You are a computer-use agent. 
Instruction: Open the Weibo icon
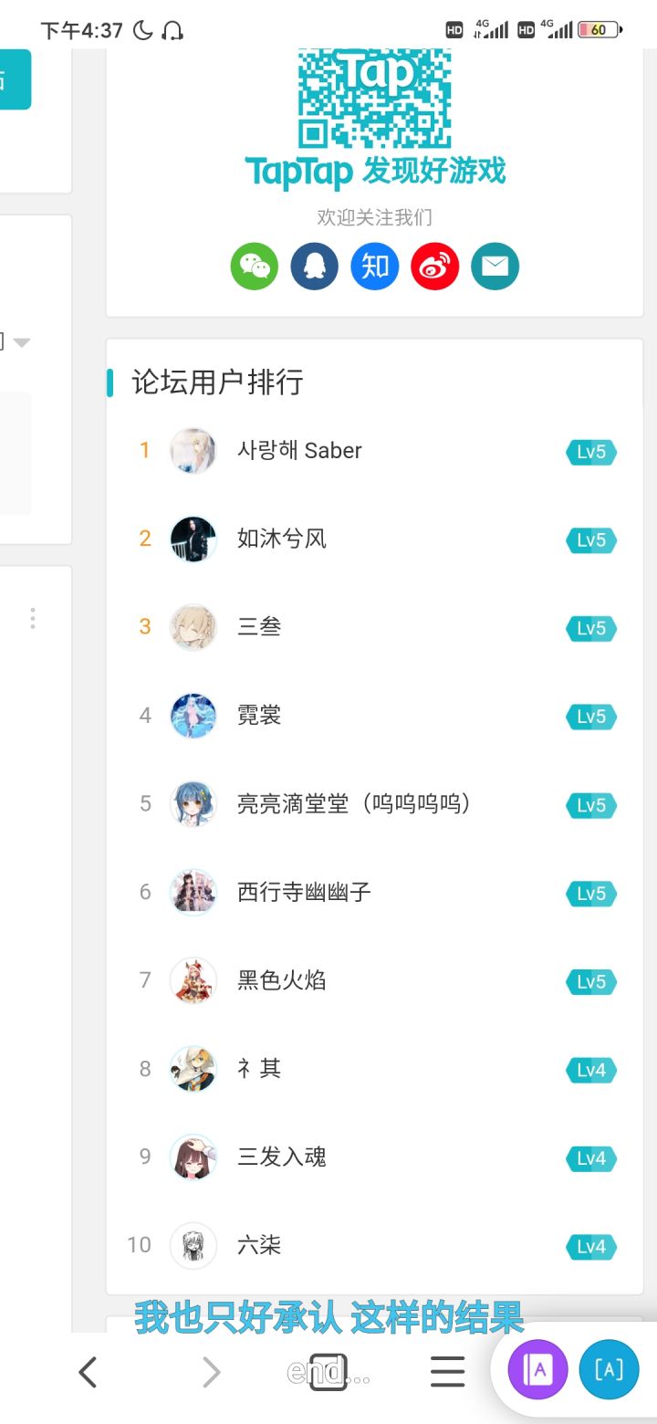434,267
